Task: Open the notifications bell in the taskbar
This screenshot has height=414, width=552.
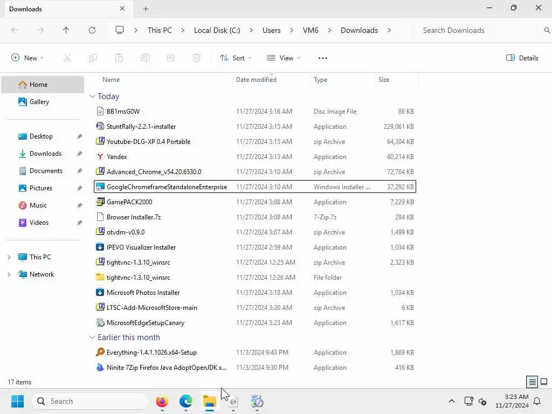Action: (x=537, y=401)
